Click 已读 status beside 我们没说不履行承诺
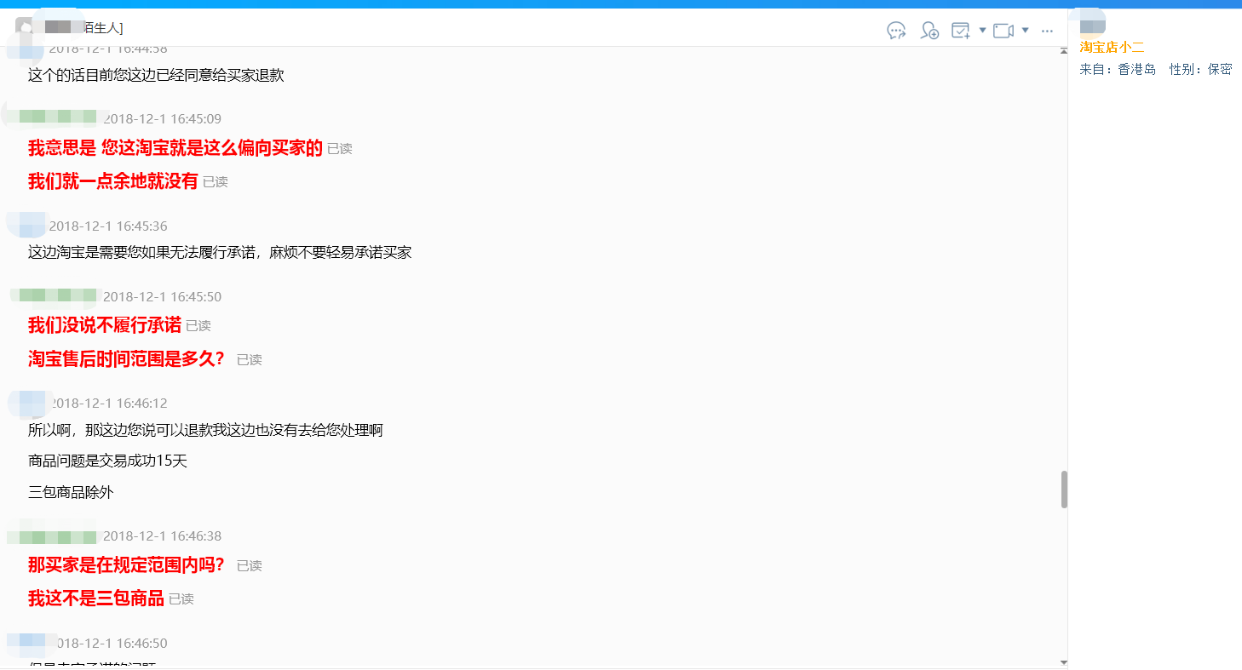 [198, 326]
